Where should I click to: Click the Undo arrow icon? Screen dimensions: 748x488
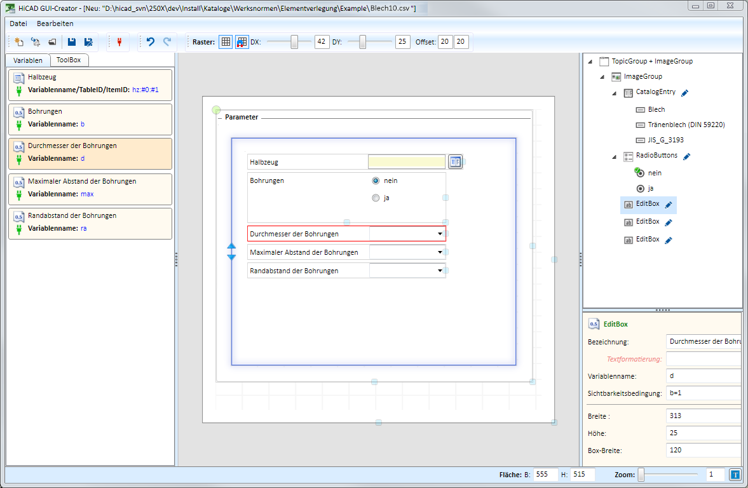(151, 42)
